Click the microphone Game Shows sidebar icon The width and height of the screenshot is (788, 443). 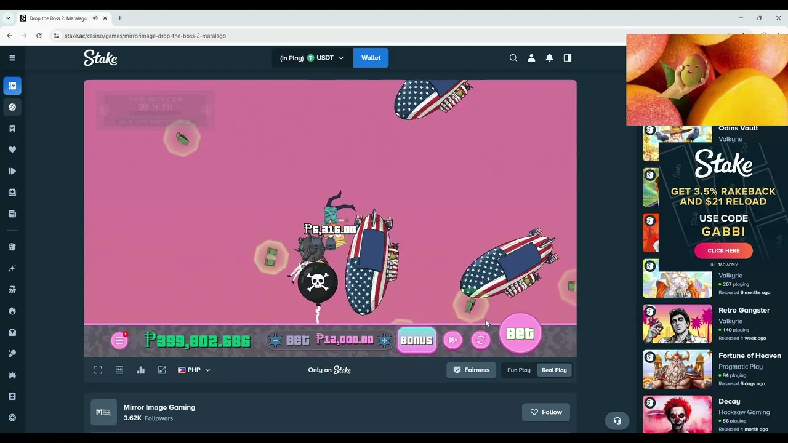12,354
